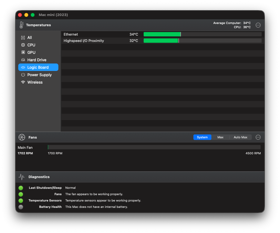
Task: Close the Mac mini window
Action: coord(20,15)
